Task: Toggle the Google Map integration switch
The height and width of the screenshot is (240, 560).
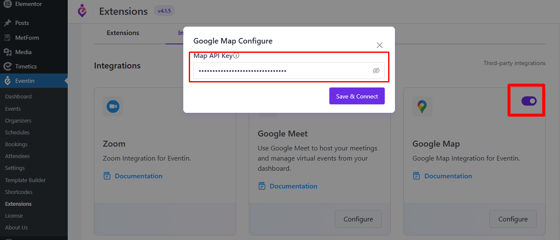Action: (x=529, y=101)
